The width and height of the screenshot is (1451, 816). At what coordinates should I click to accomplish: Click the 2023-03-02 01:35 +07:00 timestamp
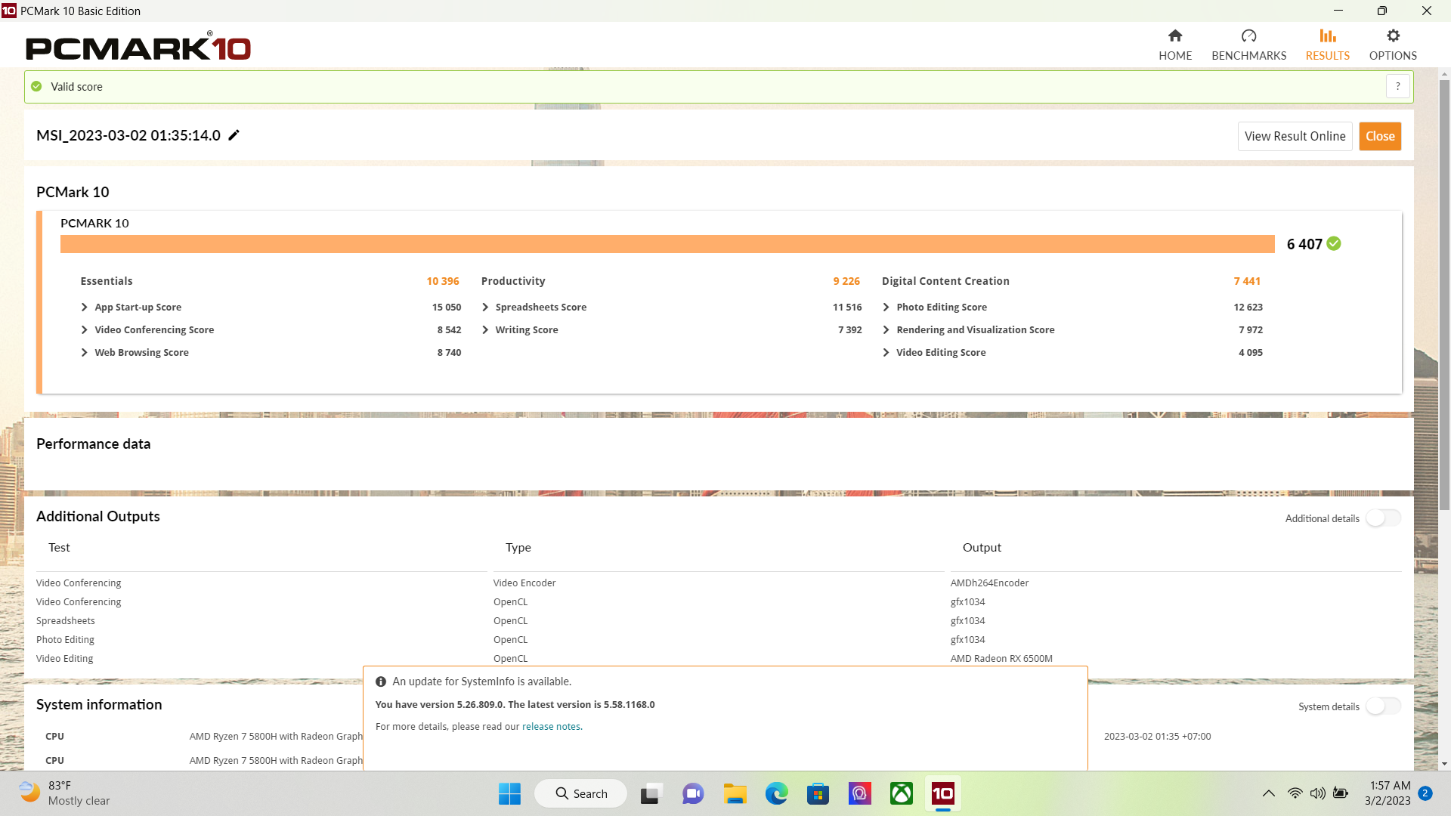pos(1157,737)
